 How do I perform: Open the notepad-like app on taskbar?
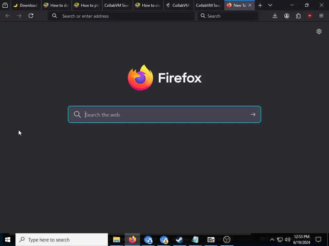(195, 240)
